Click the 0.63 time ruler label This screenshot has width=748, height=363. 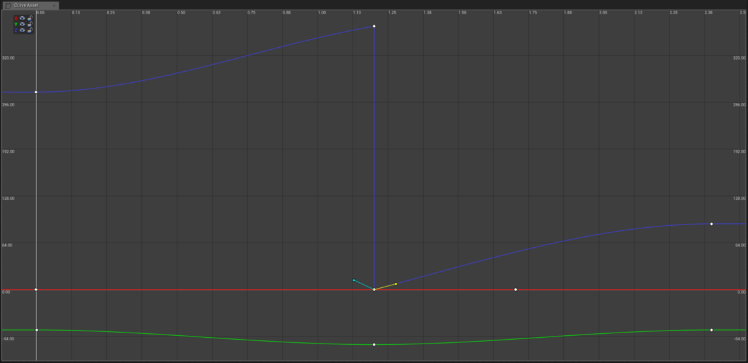coord(216,13)
